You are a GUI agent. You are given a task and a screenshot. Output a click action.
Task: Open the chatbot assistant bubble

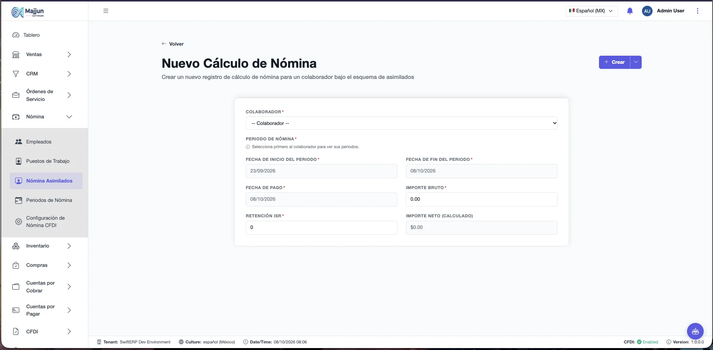click(x=695, y=331)
